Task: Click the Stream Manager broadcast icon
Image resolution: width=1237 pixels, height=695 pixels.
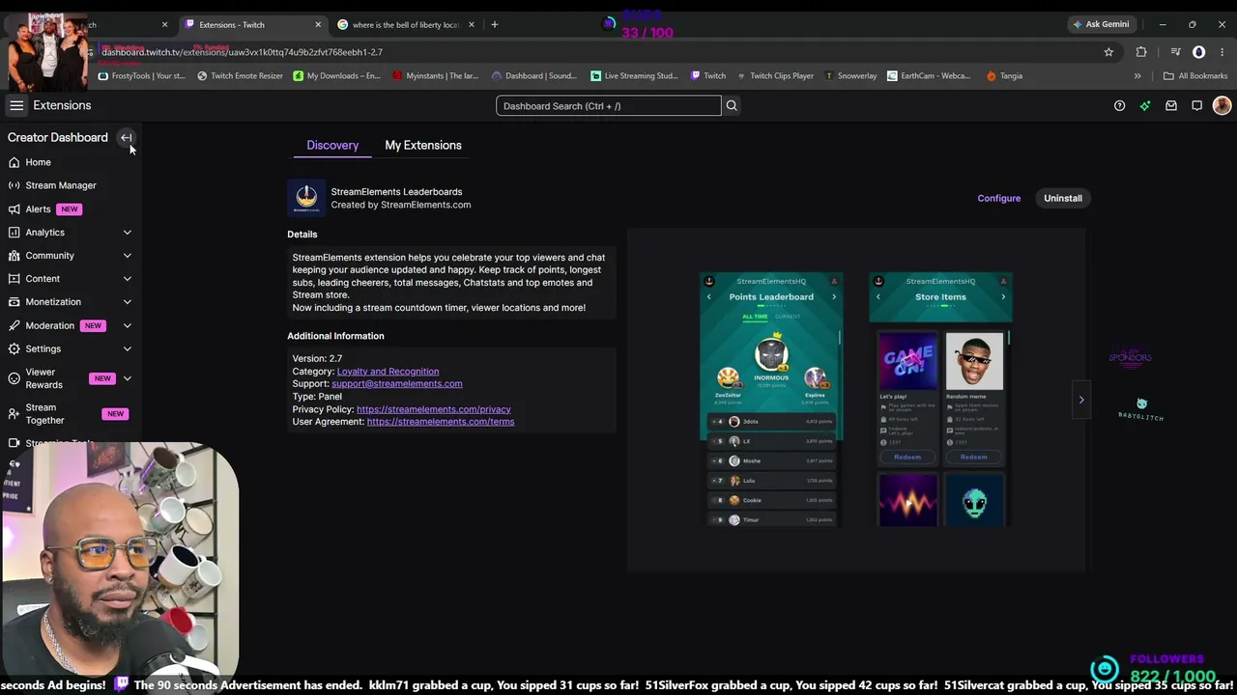Action: pyautogui.click(x=14, y=185)
